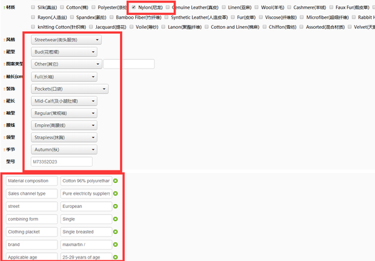
Task: Check the Bamboo Fiber checkbox
Action: click(111, 17)
